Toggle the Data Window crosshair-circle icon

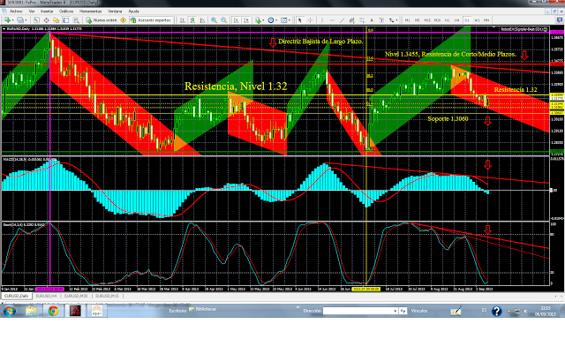(x=47, y=20)
